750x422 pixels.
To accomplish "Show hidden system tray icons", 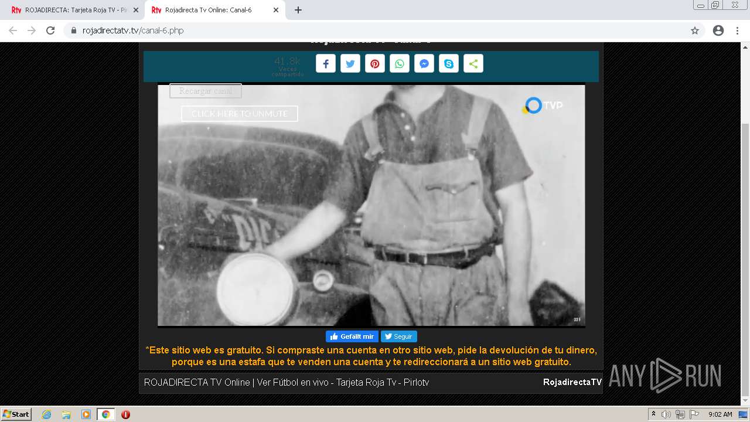I will pyautogui.click(x=653, y=414).
